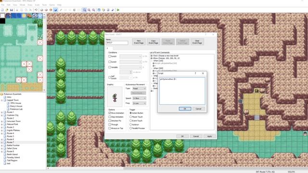Click the Delete toolbar icon
This screenshot has width=308, height=173.
[30, 10]
